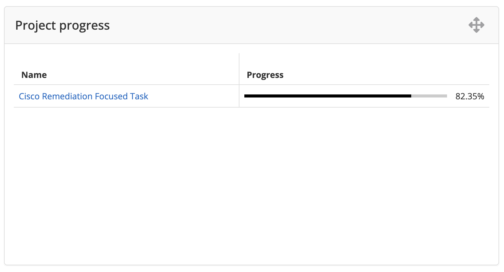Viewport: 504px width, 272px height.
Task: Click blank space right of the Cisco task link
Action: tap(193, 96)
